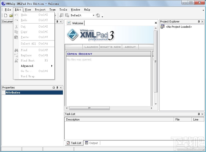Switch to the Task List bottom tab
206x152 pixels.
point(74,143)
